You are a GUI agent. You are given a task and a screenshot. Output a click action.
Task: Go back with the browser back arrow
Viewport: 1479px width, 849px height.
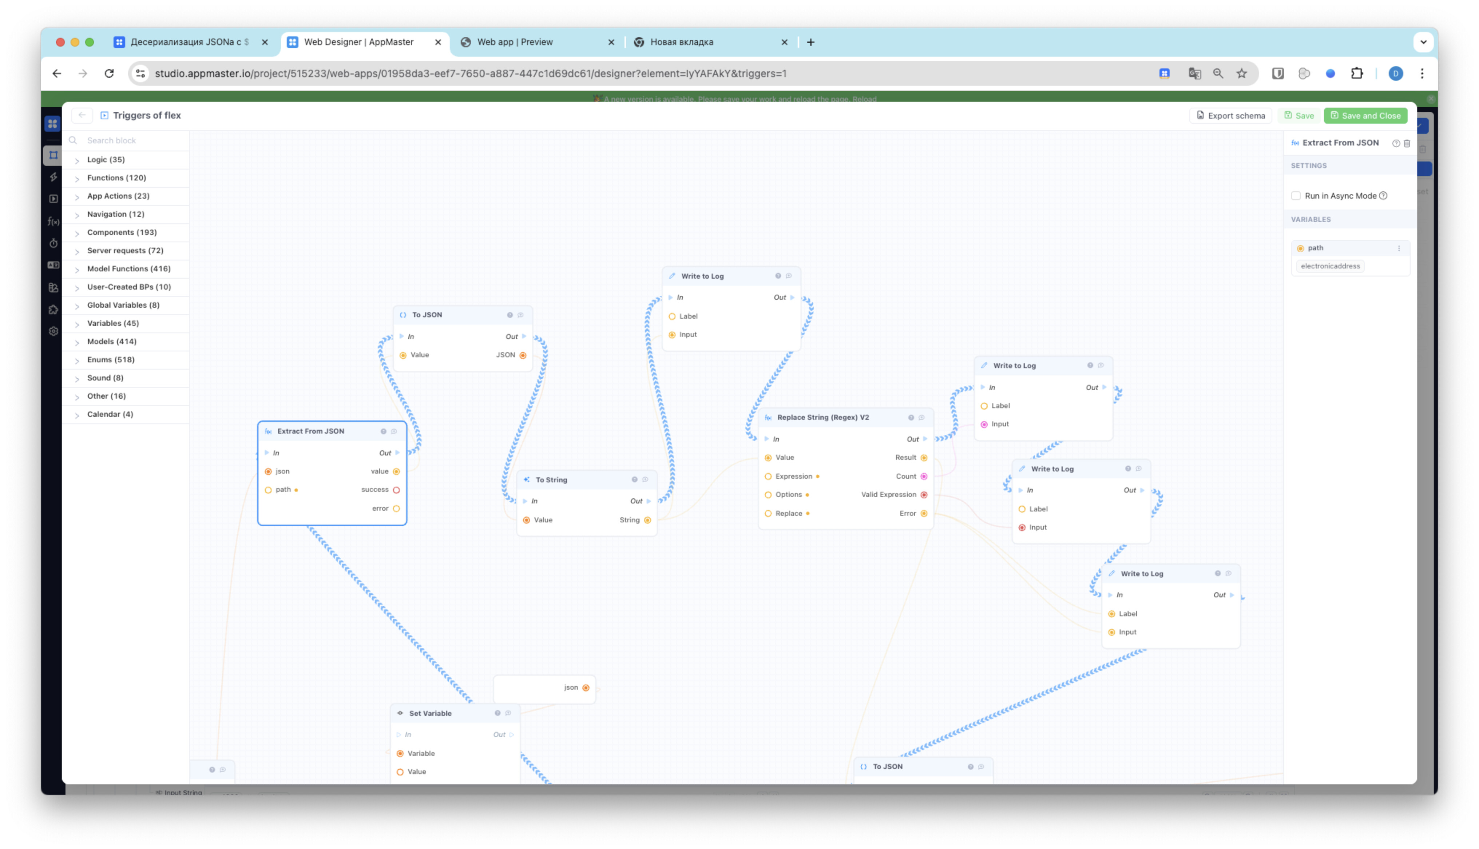click(x=56, y=73)
